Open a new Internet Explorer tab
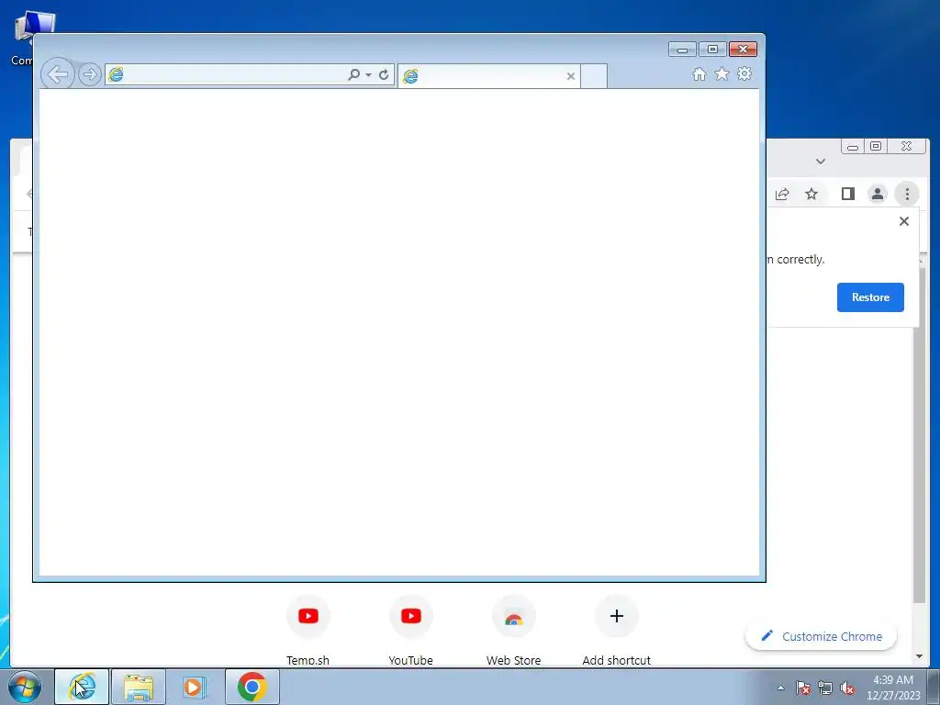Image resolution: width=940 pixels, height=705 pixels. pos(594,76)
